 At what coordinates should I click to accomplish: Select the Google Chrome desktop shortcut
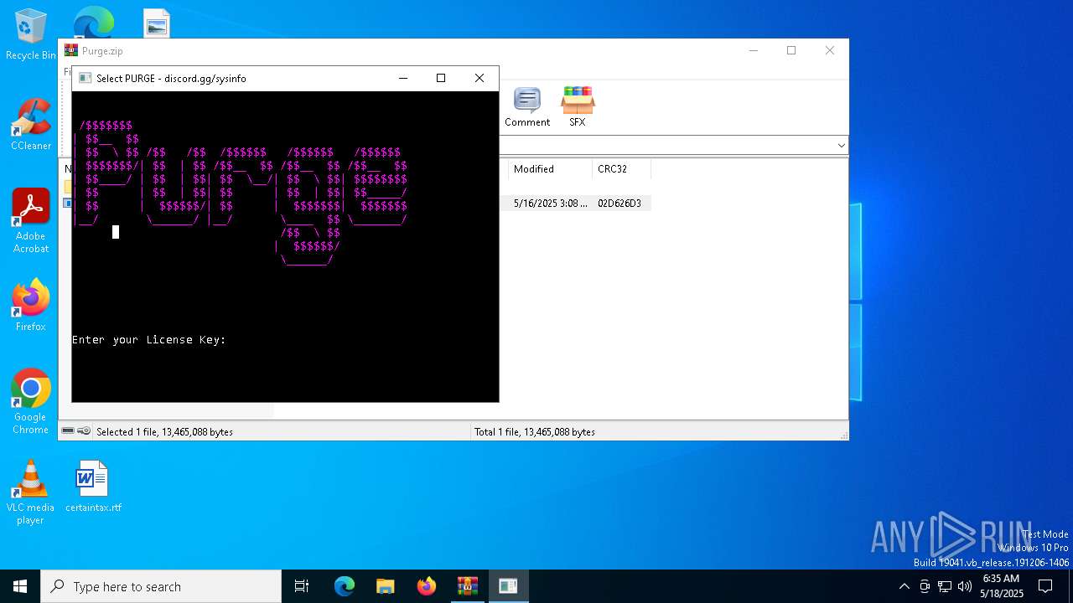pos(31,402)
